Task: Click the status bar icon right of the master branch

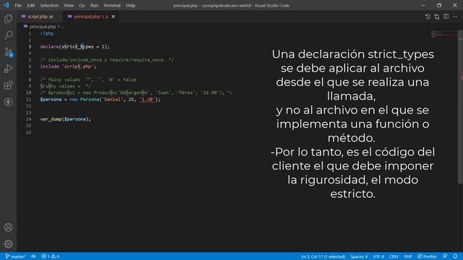Action: (33, 256)
